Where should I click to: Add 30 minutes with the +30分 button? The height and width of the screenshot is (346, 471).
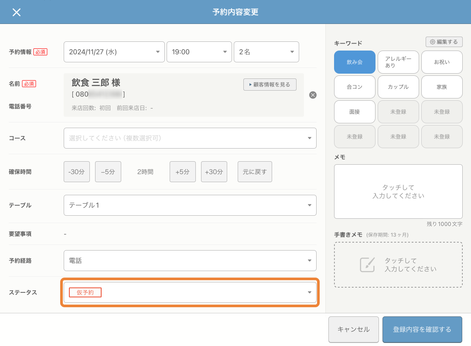[214, 171]
